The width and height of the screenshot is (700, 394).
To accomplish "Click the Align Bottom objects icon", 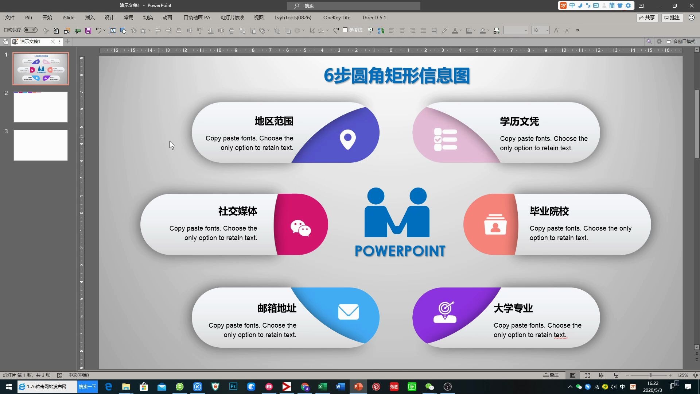I will [x=210, y=31].
